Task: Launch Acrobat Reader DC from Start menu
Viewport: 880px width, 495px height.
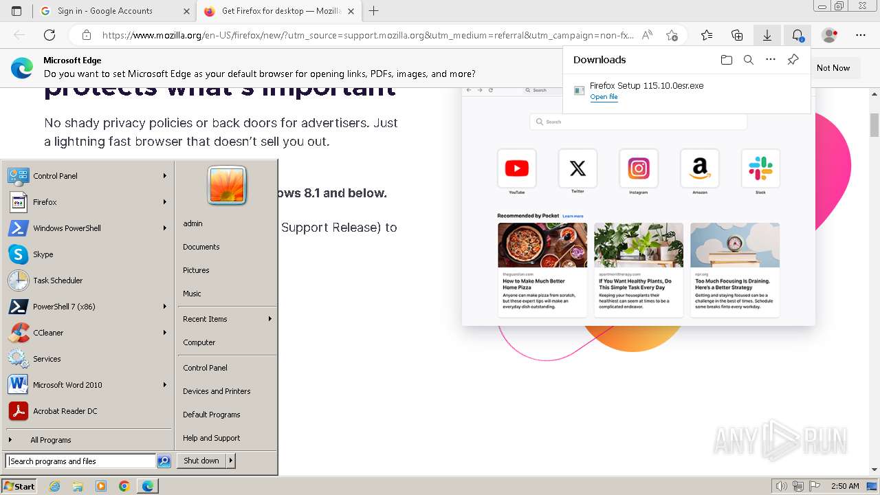Action: pyautogui.click(x=88, y=411)
